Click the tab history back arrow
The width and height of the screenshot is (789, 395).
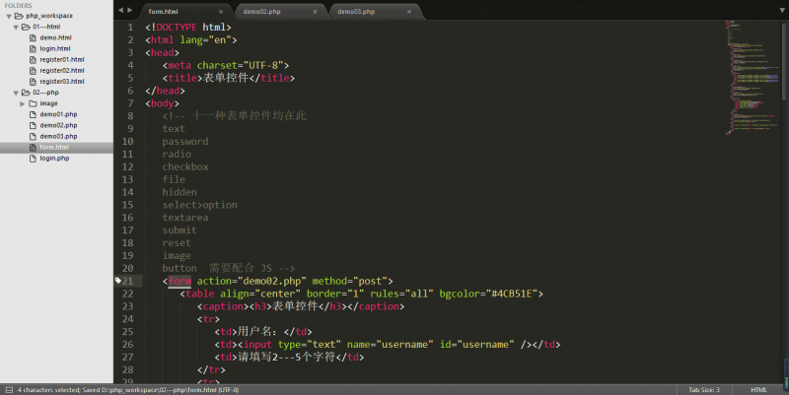click(120, 10)
